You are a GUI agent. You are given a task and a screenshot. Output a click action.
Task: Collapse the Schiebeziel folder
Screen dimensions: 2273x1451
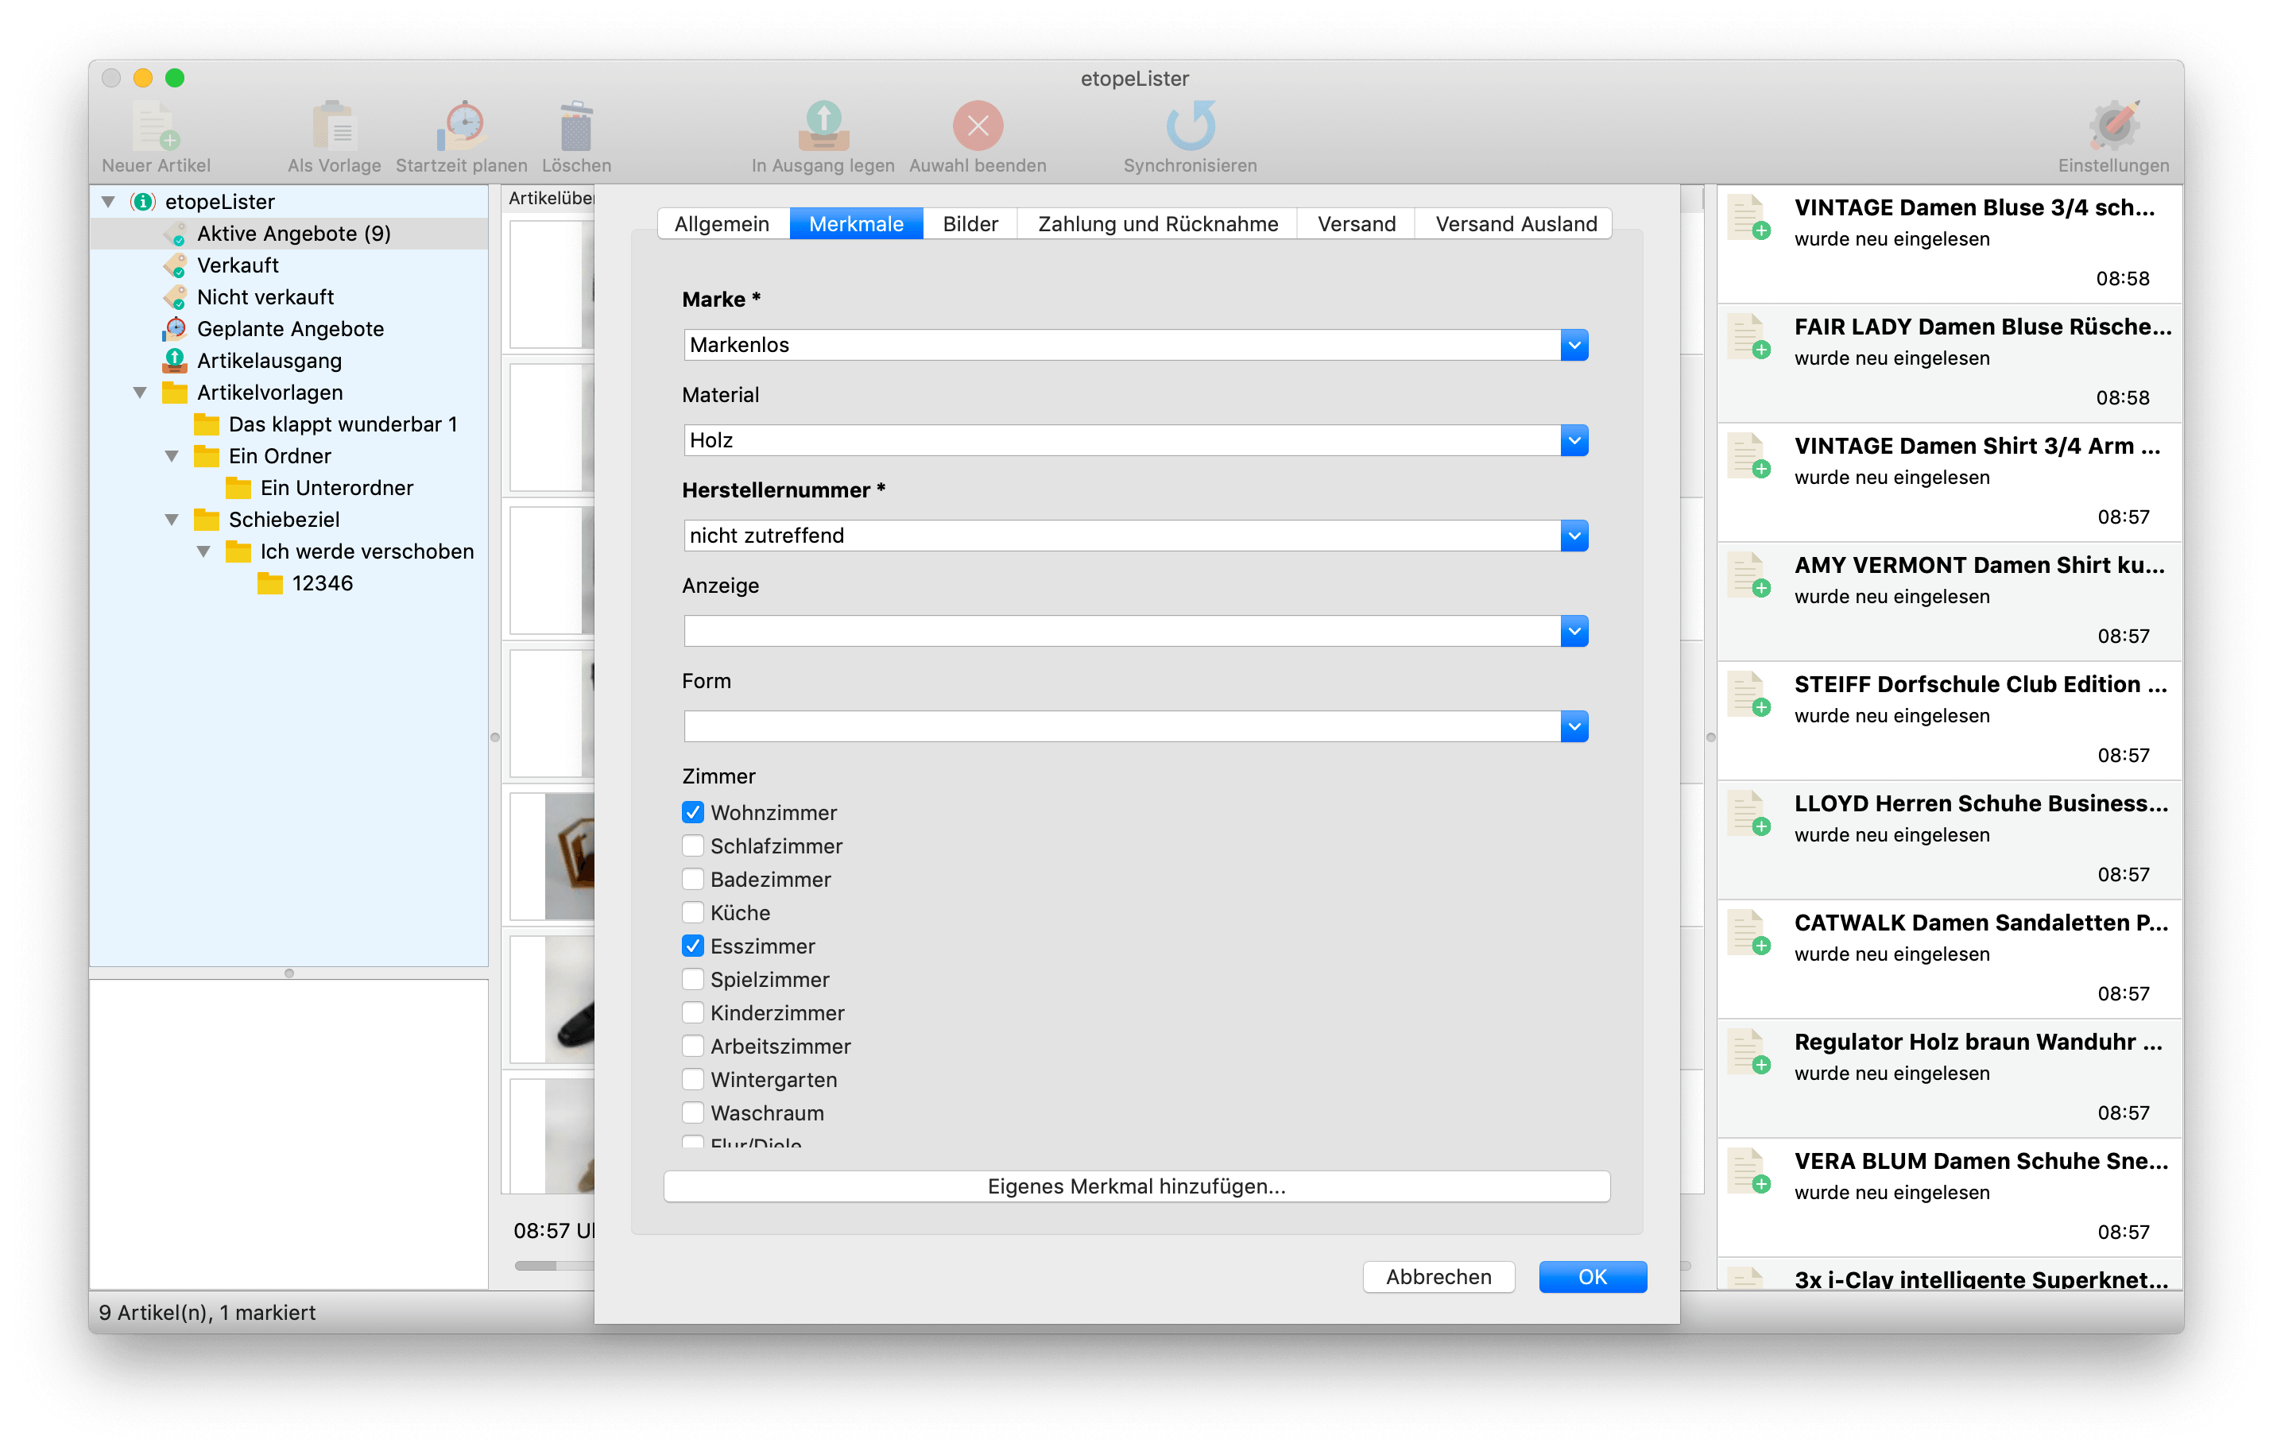point(172,520)
